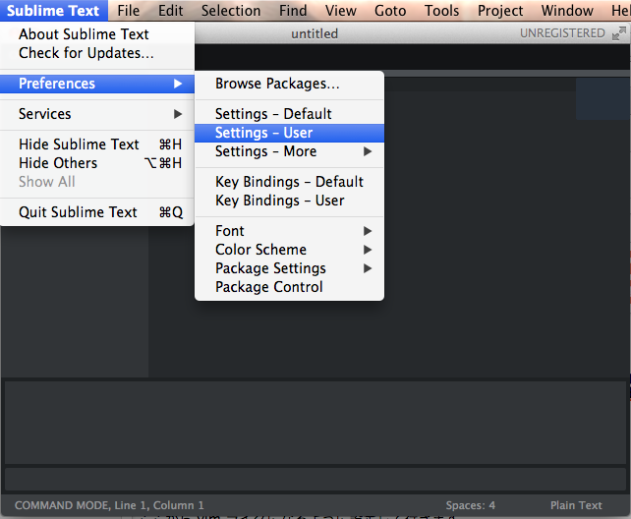The image size is (631, 519).
Task: Open Settings – User
Action: (289, 133)
